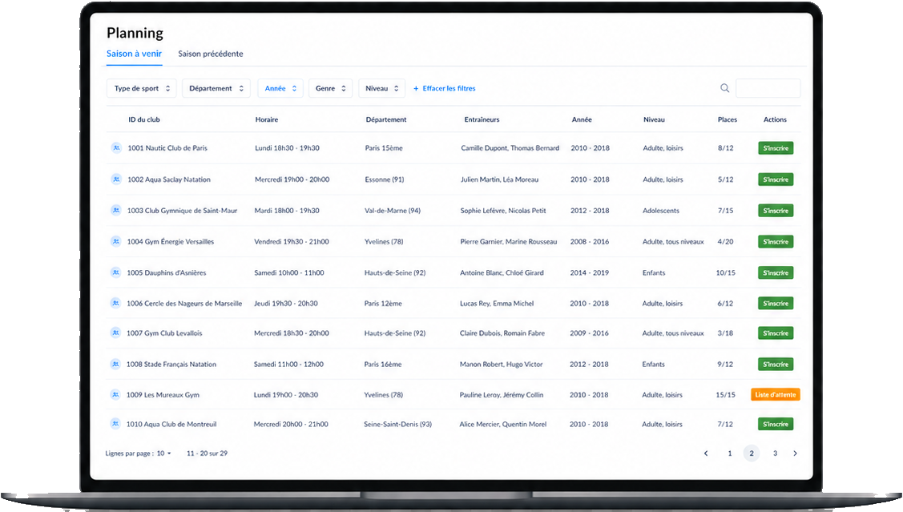Click the club icon for Dauphins d'Asnières
Image resolution: width=903 pixels, height=512 pixels.
(x=115, y=272)
